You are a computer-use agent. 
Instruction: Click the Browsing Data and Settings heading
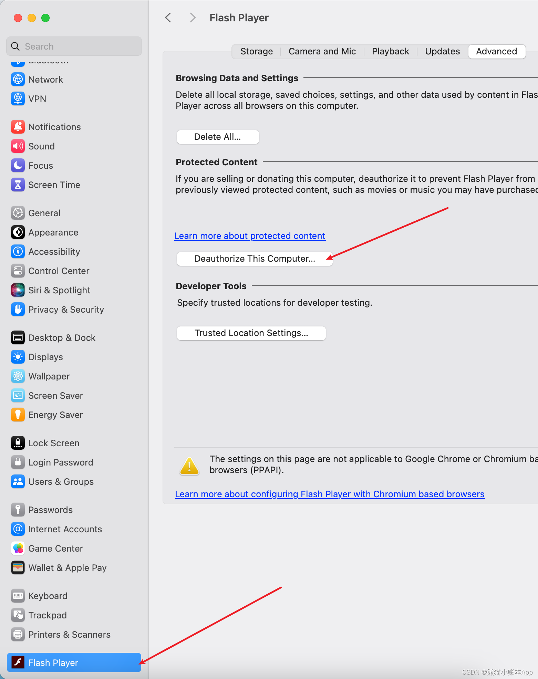pyautogui.click(x=237, y=78)
